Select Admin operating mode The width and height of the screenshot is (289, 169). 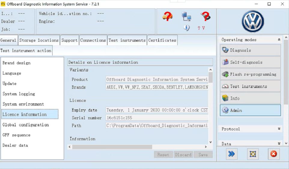(250, 110)
